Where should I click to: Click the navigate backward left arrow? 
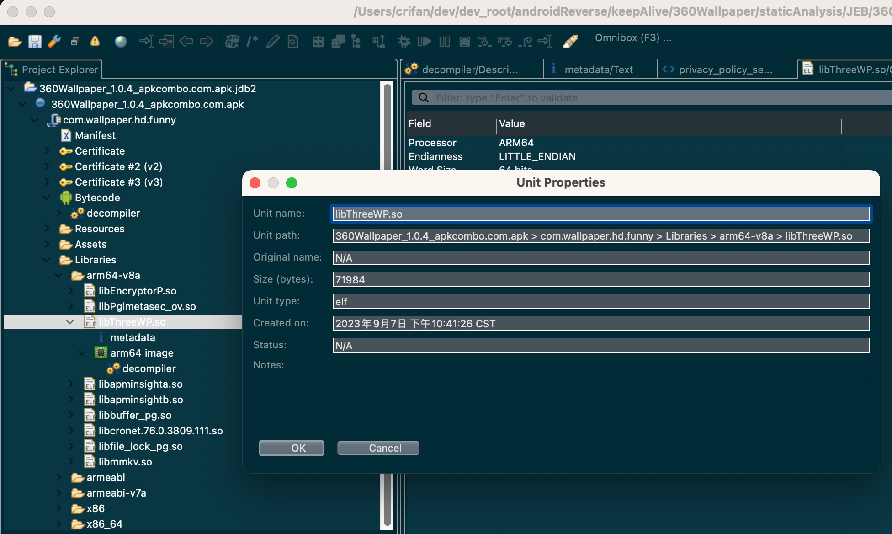pos(186,42)
